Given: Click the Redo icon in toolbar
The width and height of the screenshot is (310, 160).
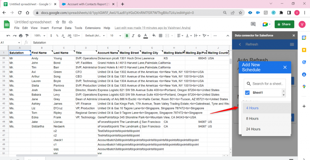Looking at the screenshot, I should point(15,36).
